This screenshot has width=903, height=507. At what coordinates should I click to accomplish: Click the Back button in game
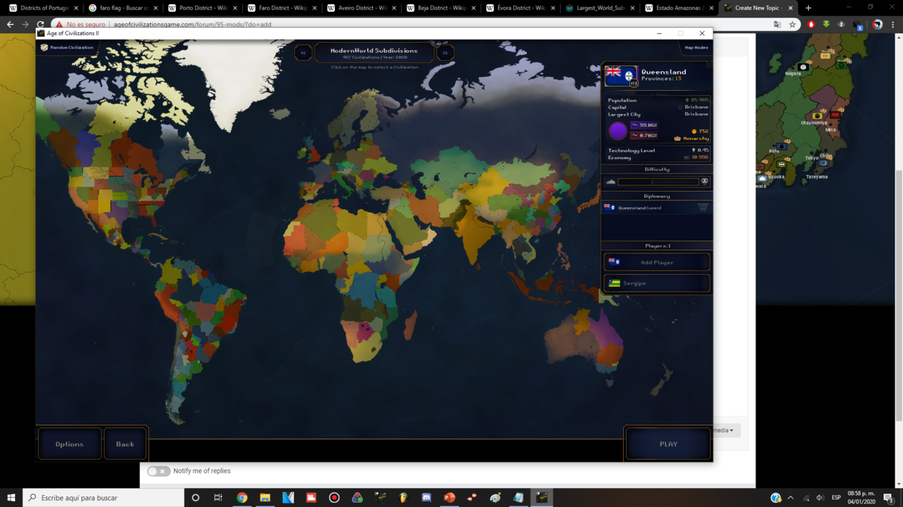click(x=125, y=444)
